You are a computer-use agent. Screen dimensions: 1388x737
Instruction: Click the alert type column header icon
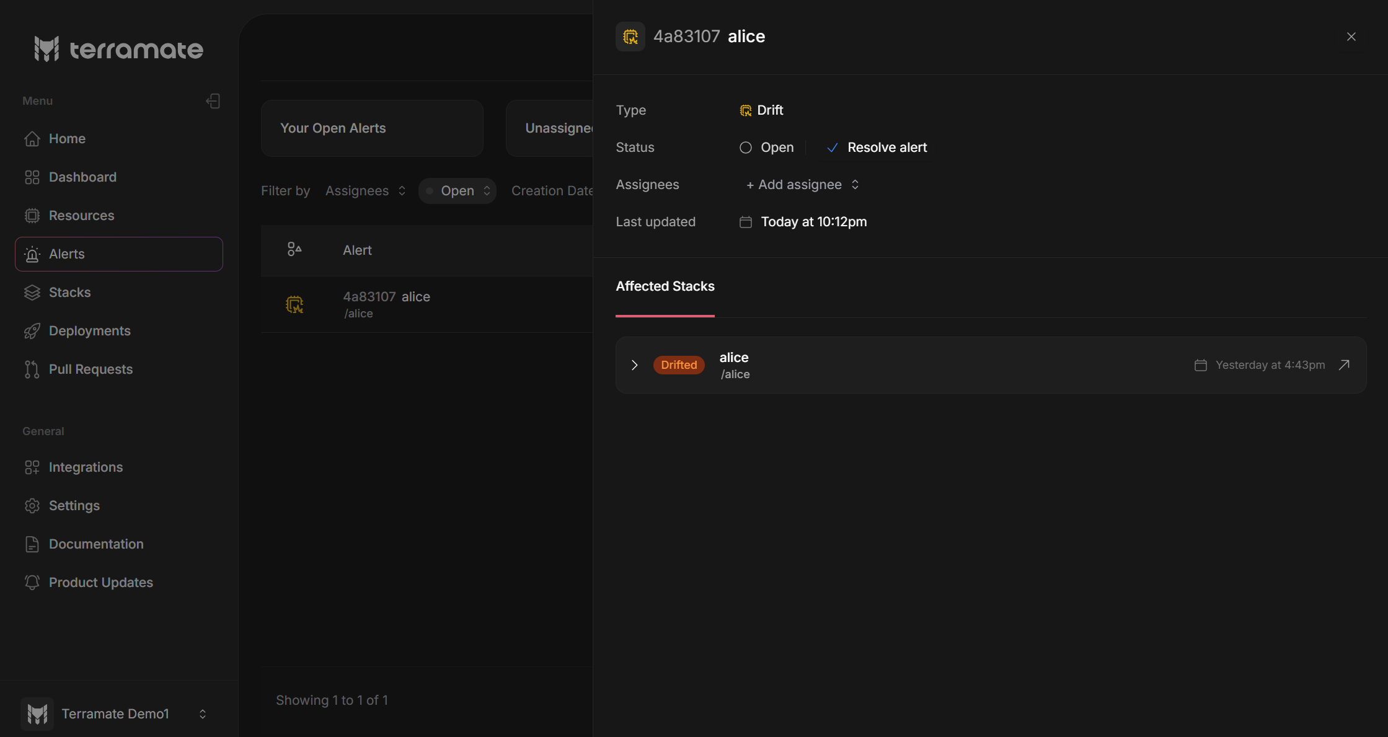tap(294, 250)
